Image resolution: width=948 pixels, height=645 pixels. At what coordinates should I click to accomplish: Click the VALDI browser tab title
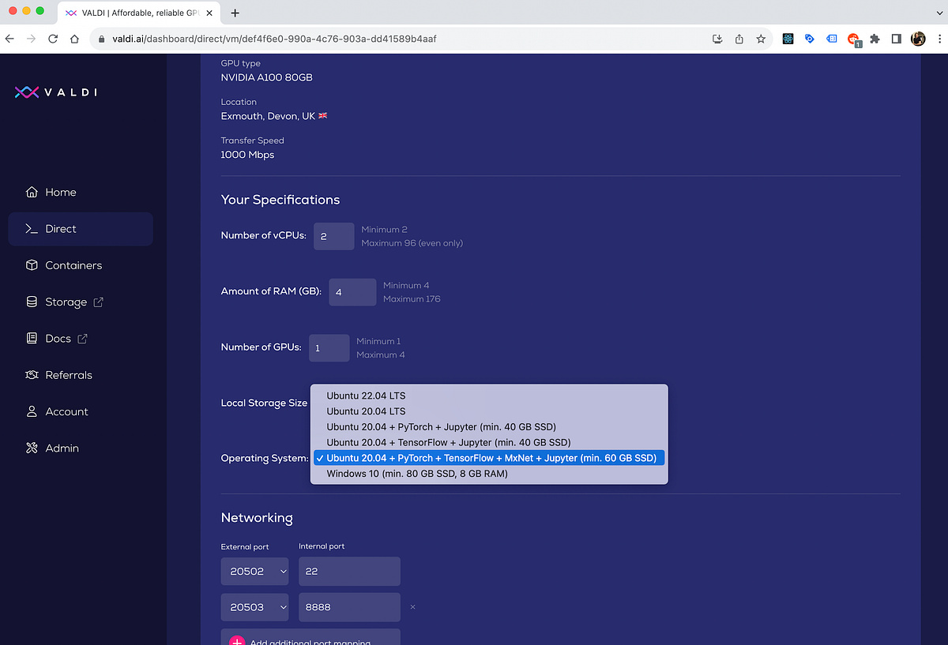coord(140,13)
